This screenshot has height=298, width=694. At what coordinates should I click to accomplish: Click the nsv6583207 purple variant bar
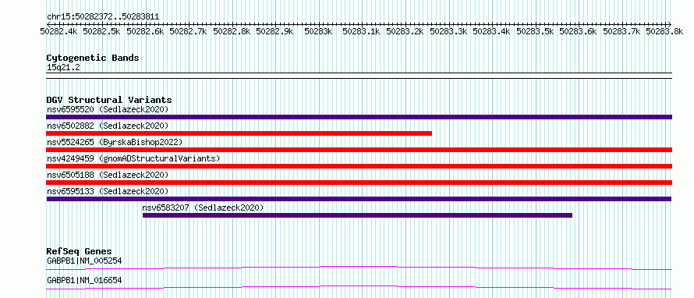tap(357, 215)
